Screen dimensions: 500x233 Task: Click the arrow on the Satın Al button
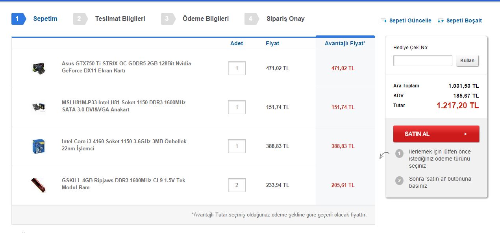tap(465, 134)
